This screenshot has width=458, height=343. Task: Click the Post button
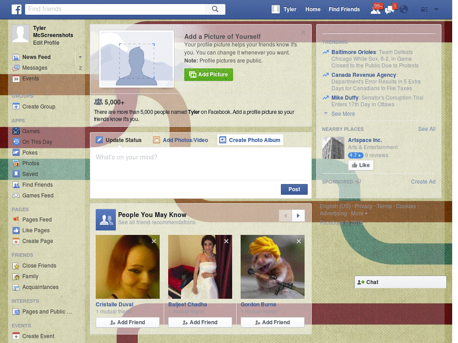click(294, 189)
